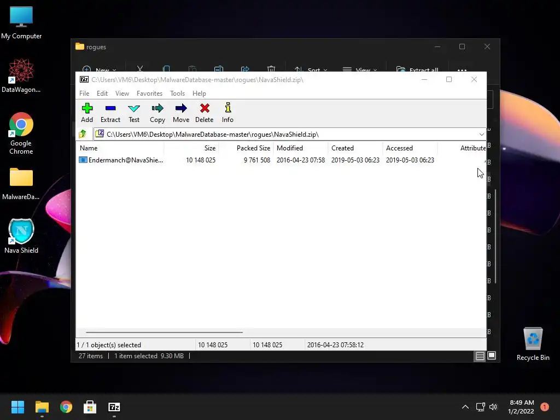The image size is (560, 420).
Task: Sort by the Accessed column header
Action: click(x=410, y=148)
